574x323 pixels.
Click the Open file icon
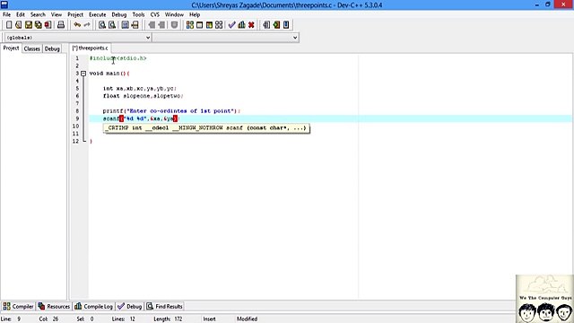(18, 25)
